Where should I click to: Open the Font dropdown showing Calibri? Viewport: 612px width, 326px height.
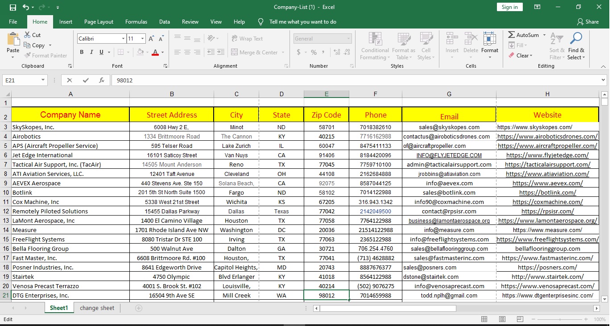pyautogui.click(x=101, y=38)
